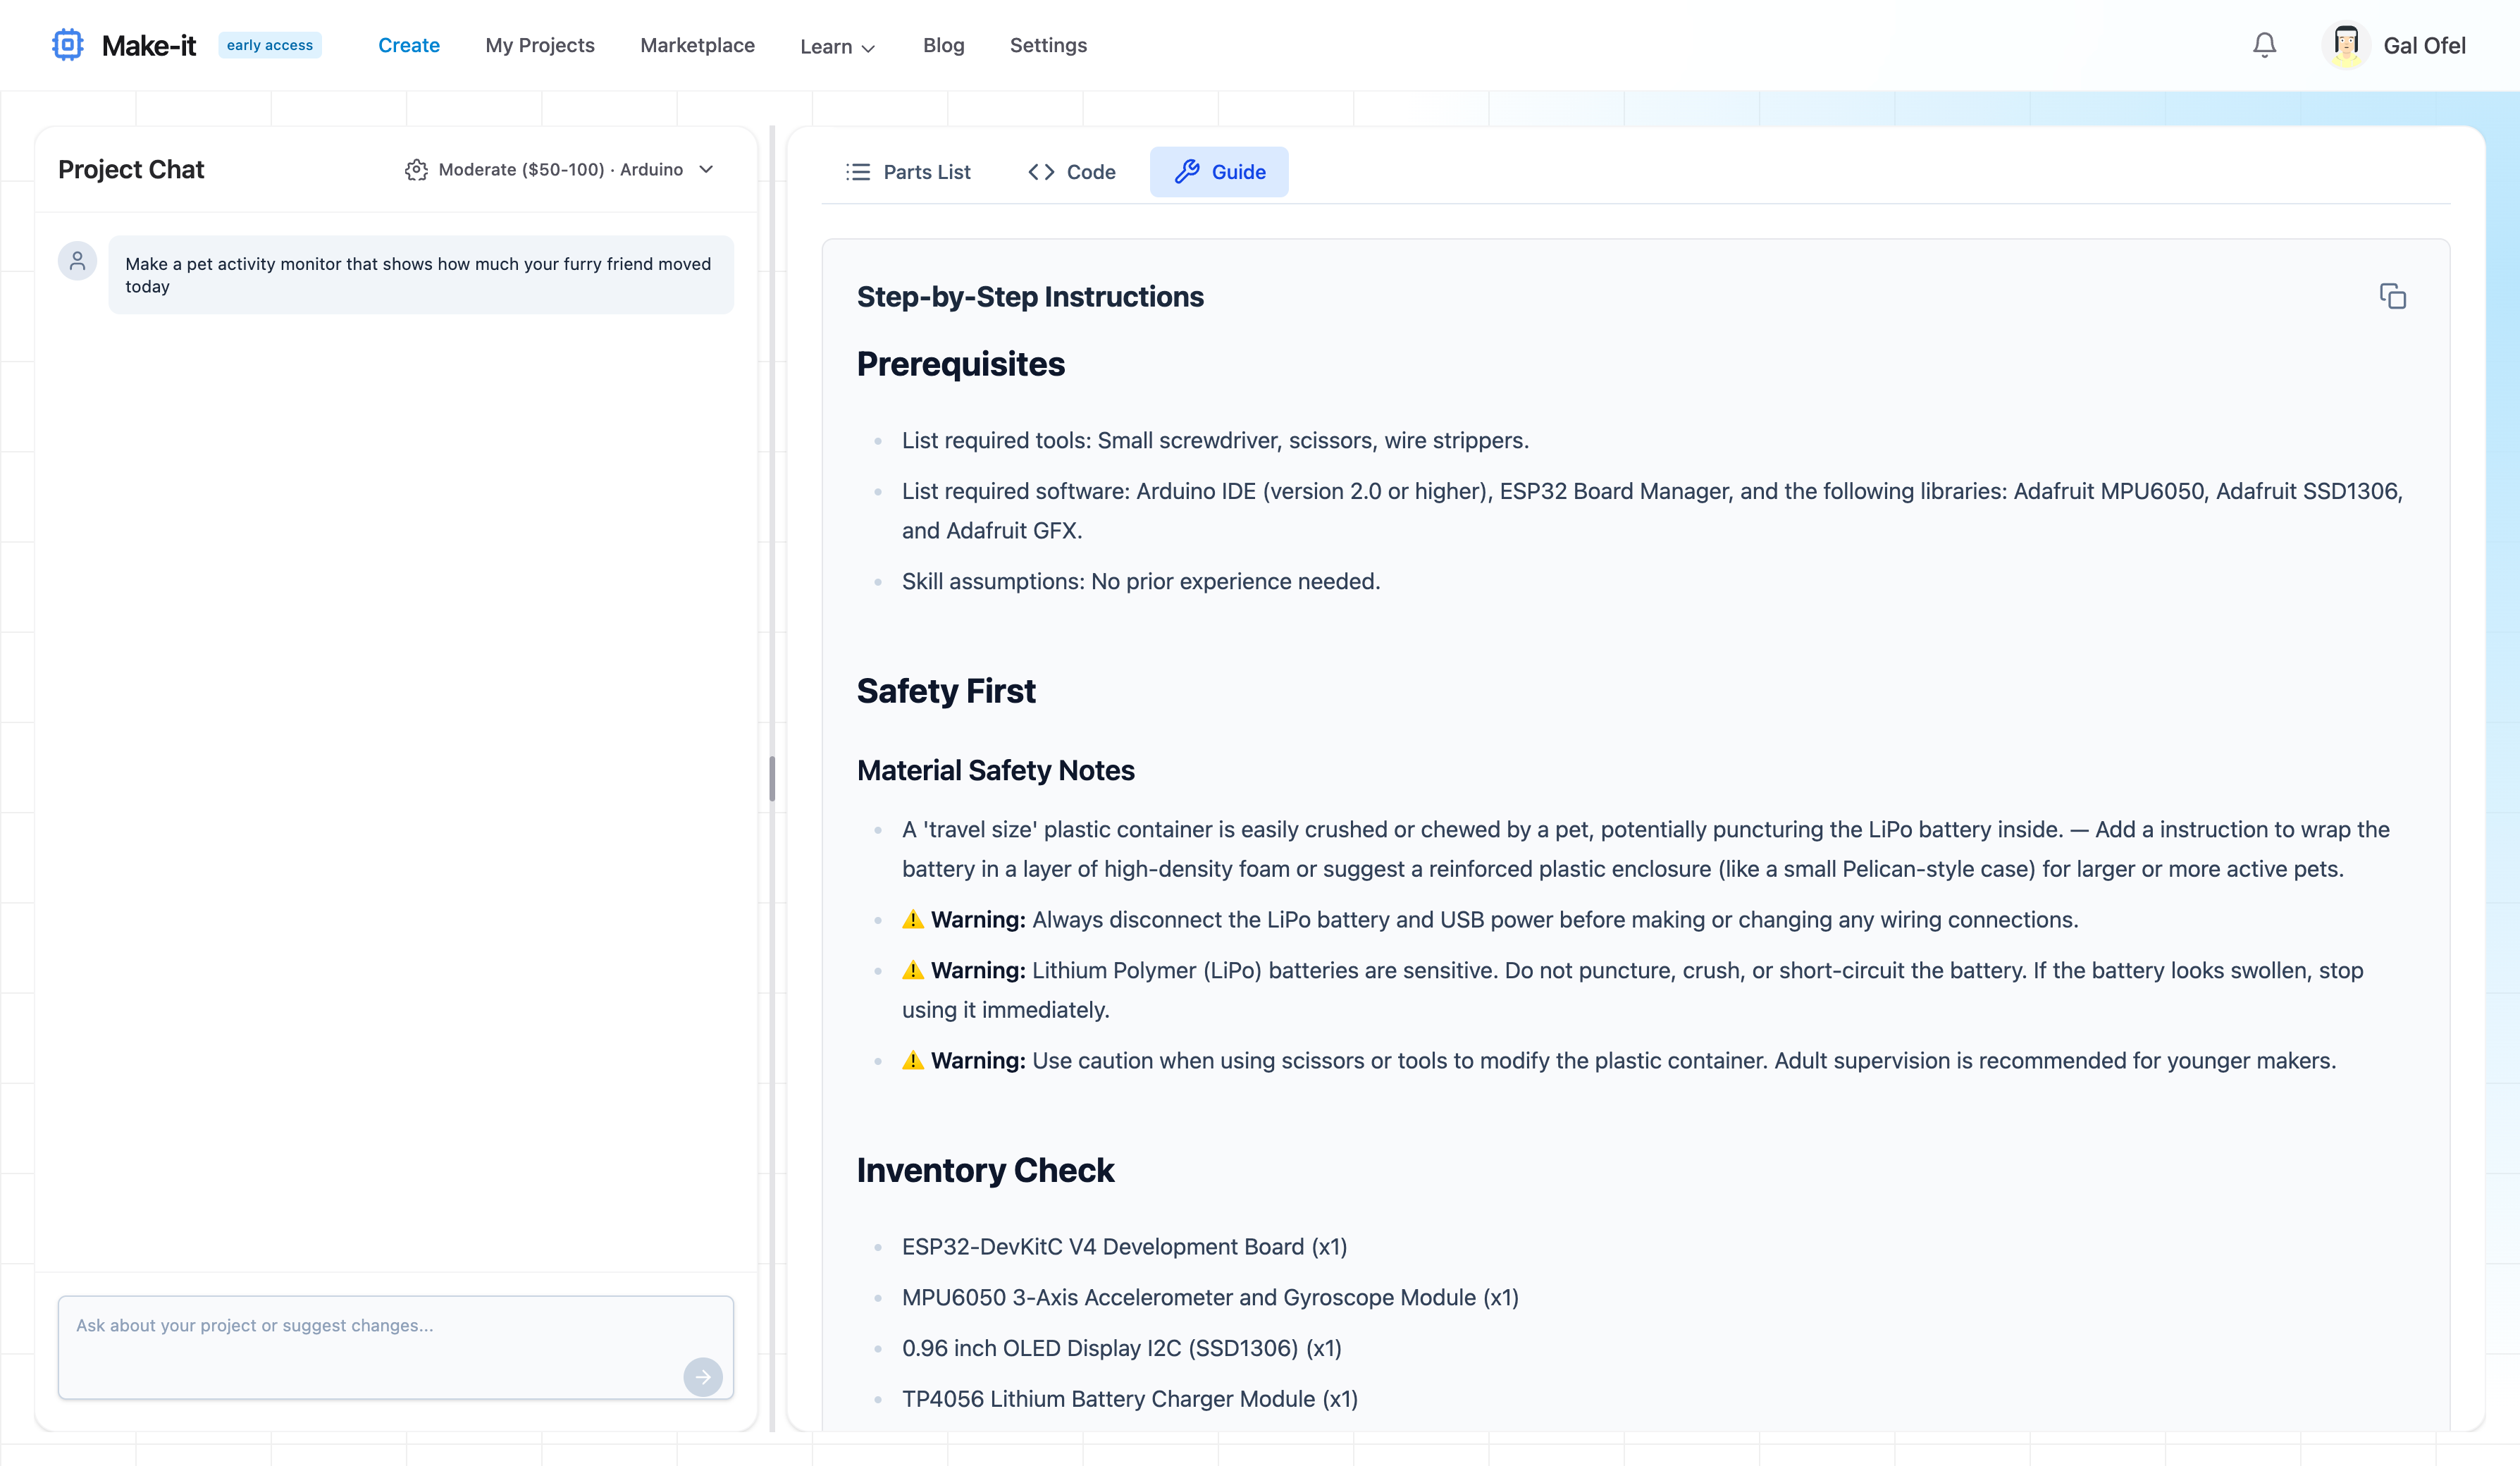Send the chat message with arrow button
Viewport: 2520px width, 1466px height.
coord(704,1377)
